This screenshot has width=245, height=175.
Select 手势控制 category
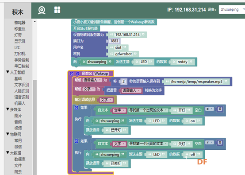click(x=22, y=60)
